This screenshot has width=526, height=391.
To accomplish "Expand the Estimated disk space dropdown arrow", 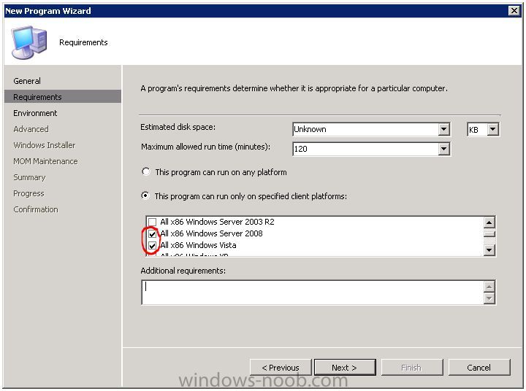I will coord(444,129).
